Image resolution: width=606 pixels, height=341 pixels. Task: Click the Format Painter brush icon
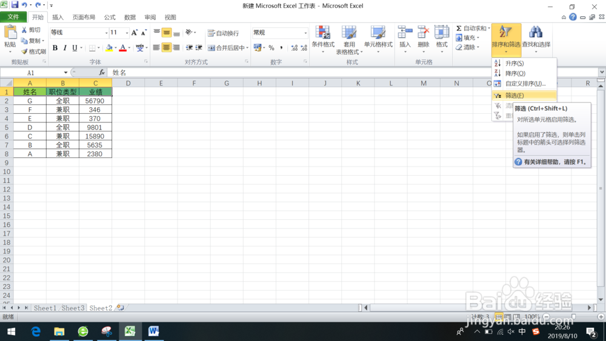[24, 51]
